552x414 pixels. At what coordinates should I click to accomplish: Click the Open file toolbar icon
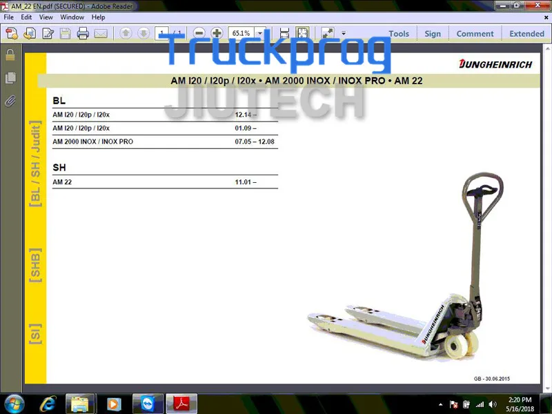30,33
